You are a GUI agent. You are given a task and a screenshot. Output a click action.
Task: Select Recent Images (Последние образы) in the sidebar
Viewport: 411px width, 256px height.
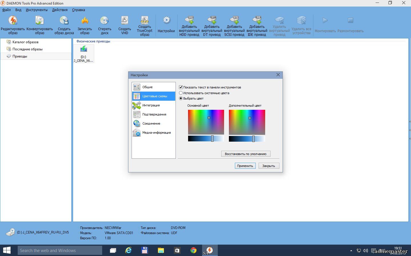point(27,49)
